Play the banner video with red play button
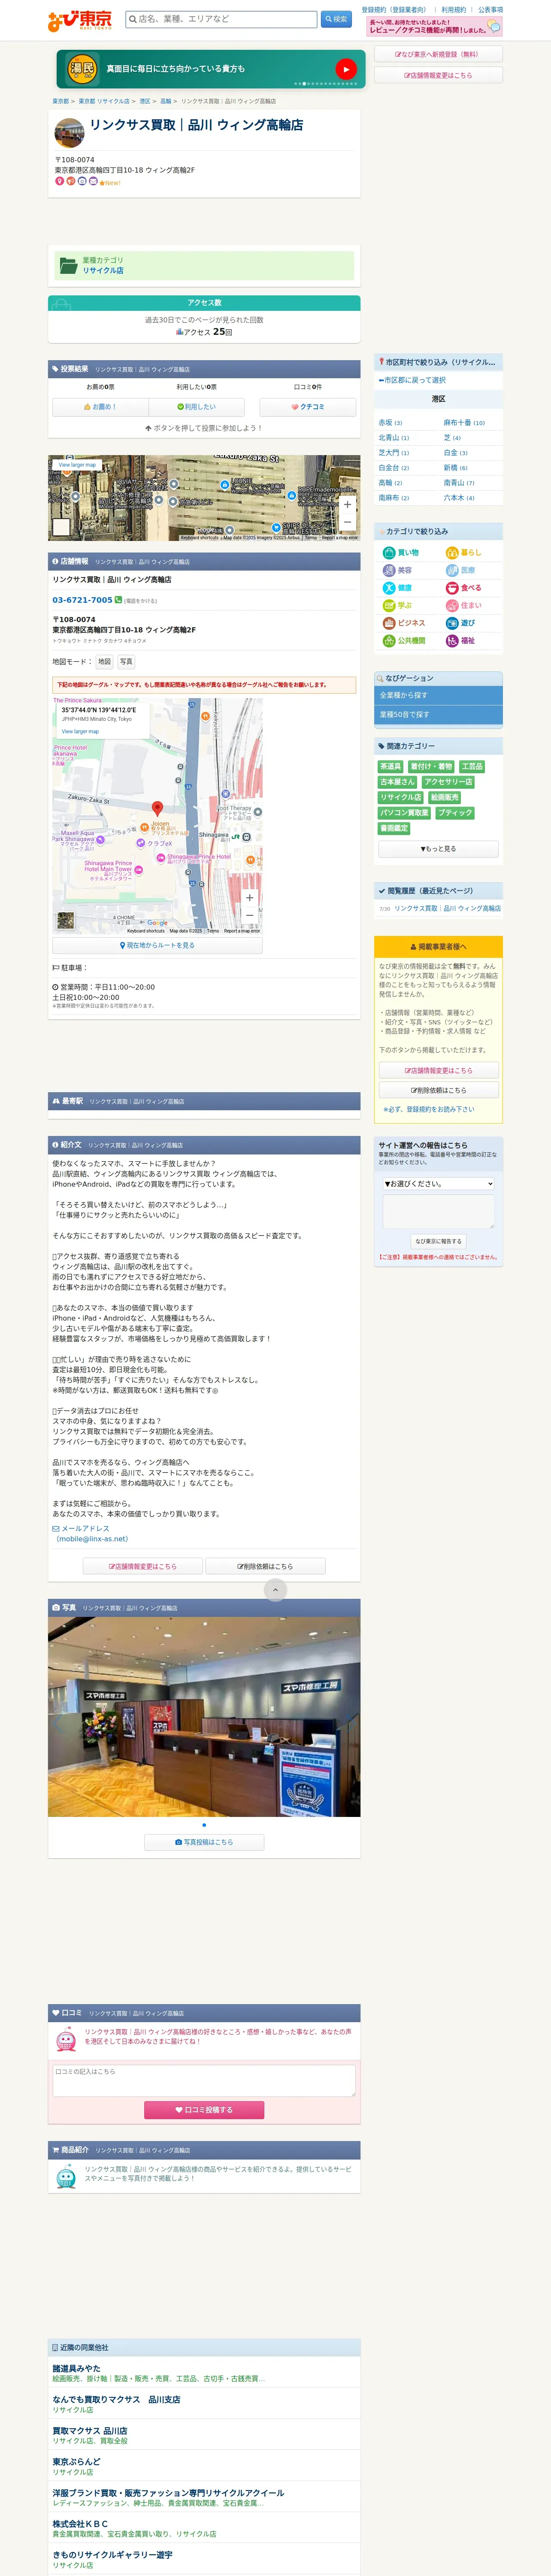This screenshot has width=551, height=2576. pyautogui.click(x=345, y=69)
